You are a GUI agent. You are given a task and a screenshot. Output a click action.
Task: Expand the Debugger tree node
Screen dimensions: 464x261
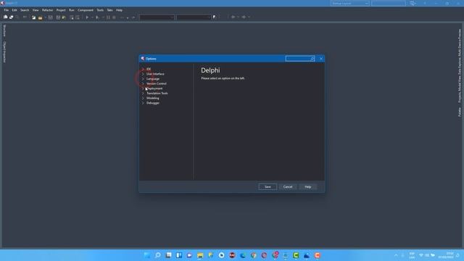pos(143,103)
